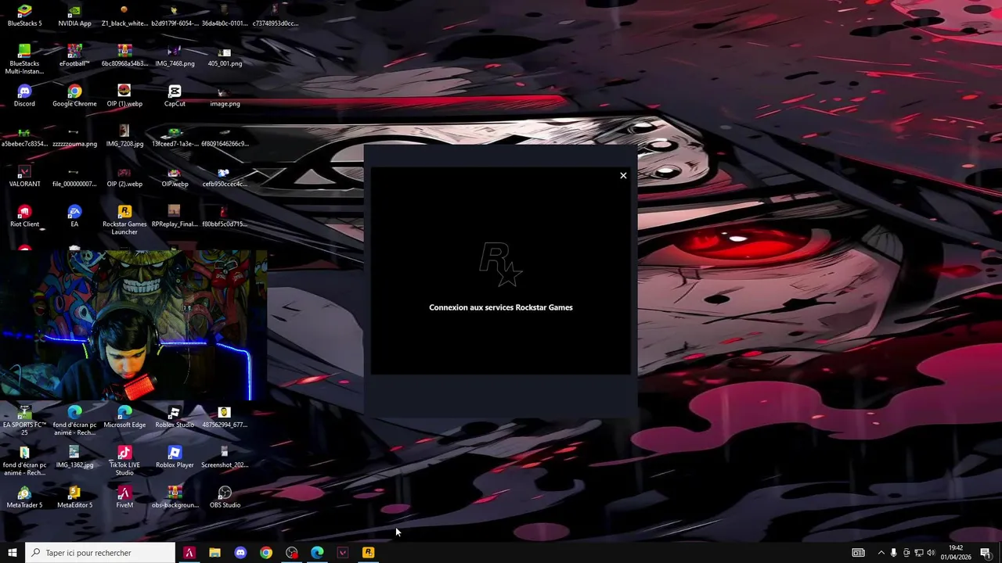Select MetaTrader 5 desktop shortcut
Image resolution: width=1002 pixels, height=563 pixels.
pos(24,497)
